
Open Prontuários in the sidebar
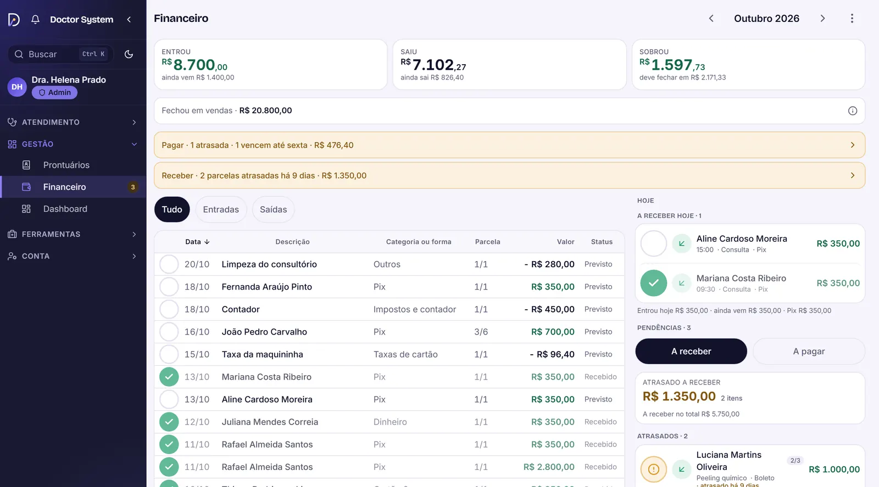tap(73, 165)
